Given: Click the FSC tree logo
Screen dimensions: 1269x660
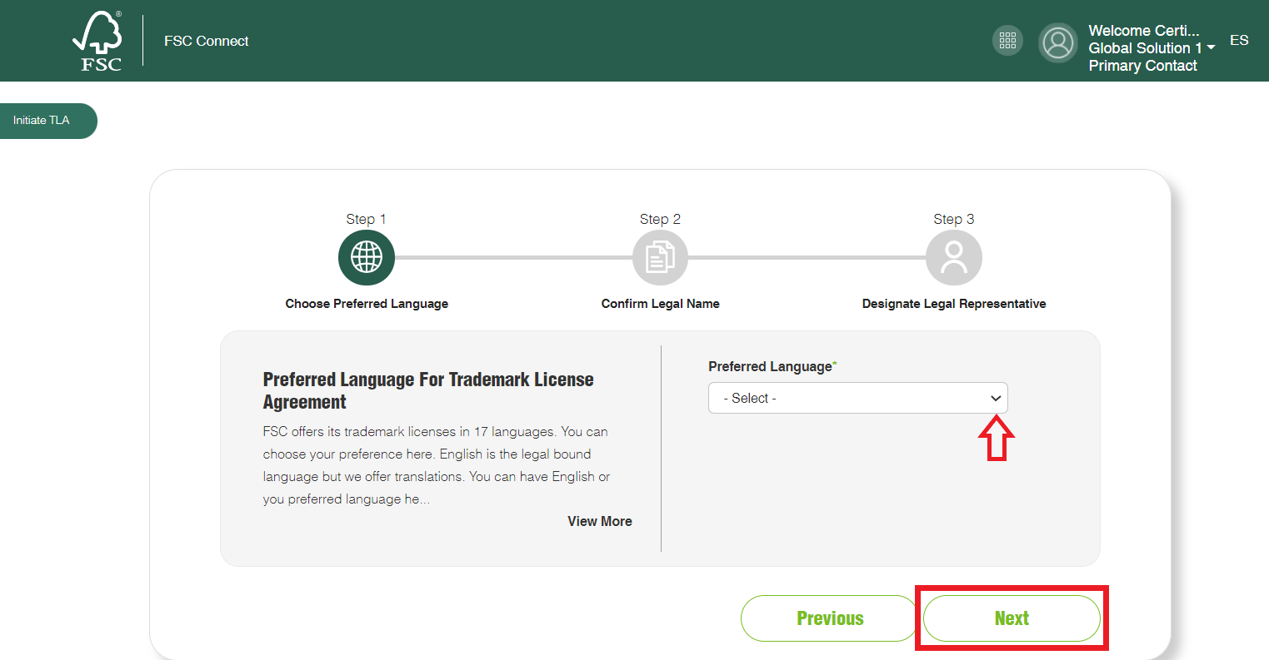Looking at the screenshot, I should pos(98,41).
